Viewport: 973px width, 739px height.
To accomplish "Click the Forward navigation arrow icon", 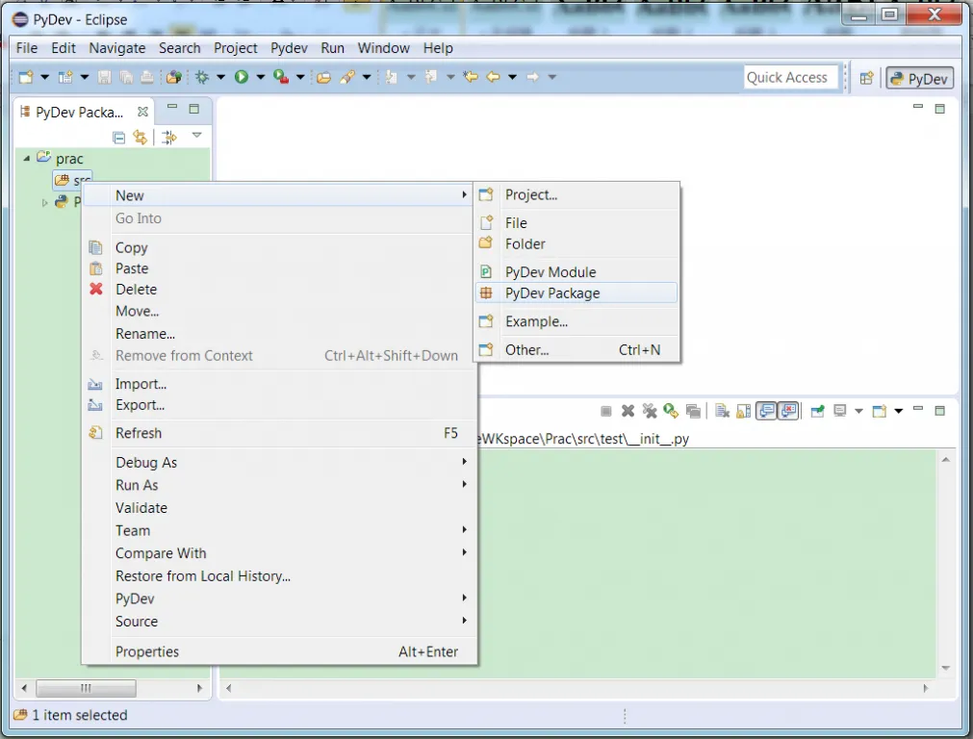I will click(532, 77).
